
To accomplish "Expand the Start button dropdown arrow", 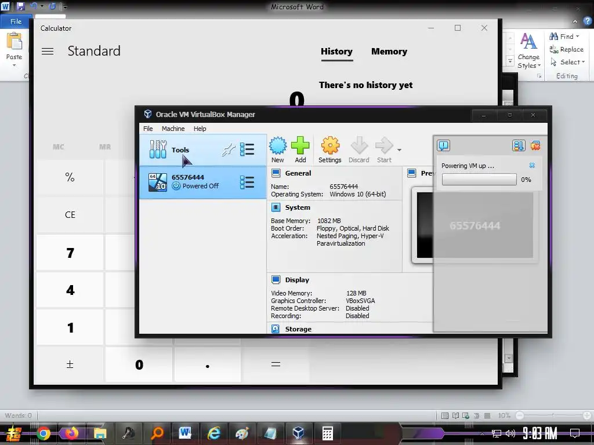I will point(399,150).
